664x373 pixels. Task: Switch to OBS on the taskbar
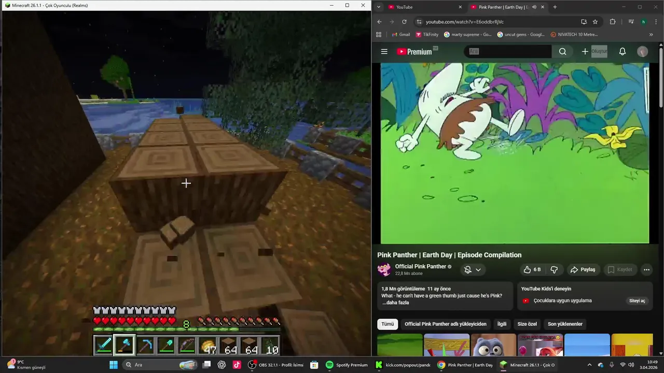[x=275, y=365]
